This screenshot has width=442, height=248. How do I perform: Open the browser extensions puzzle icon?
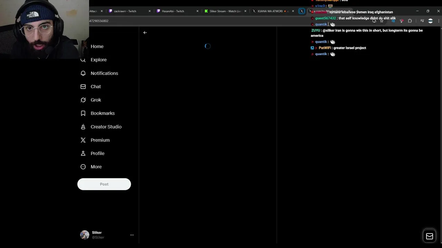coord(410,21)
